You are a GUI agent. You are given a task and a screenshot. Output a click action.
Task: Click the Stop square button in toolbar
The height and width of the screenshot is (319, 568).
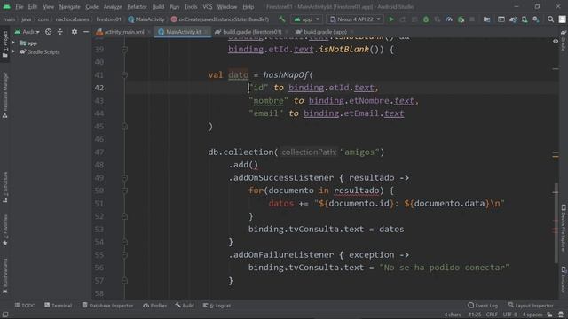coord(472,19)
